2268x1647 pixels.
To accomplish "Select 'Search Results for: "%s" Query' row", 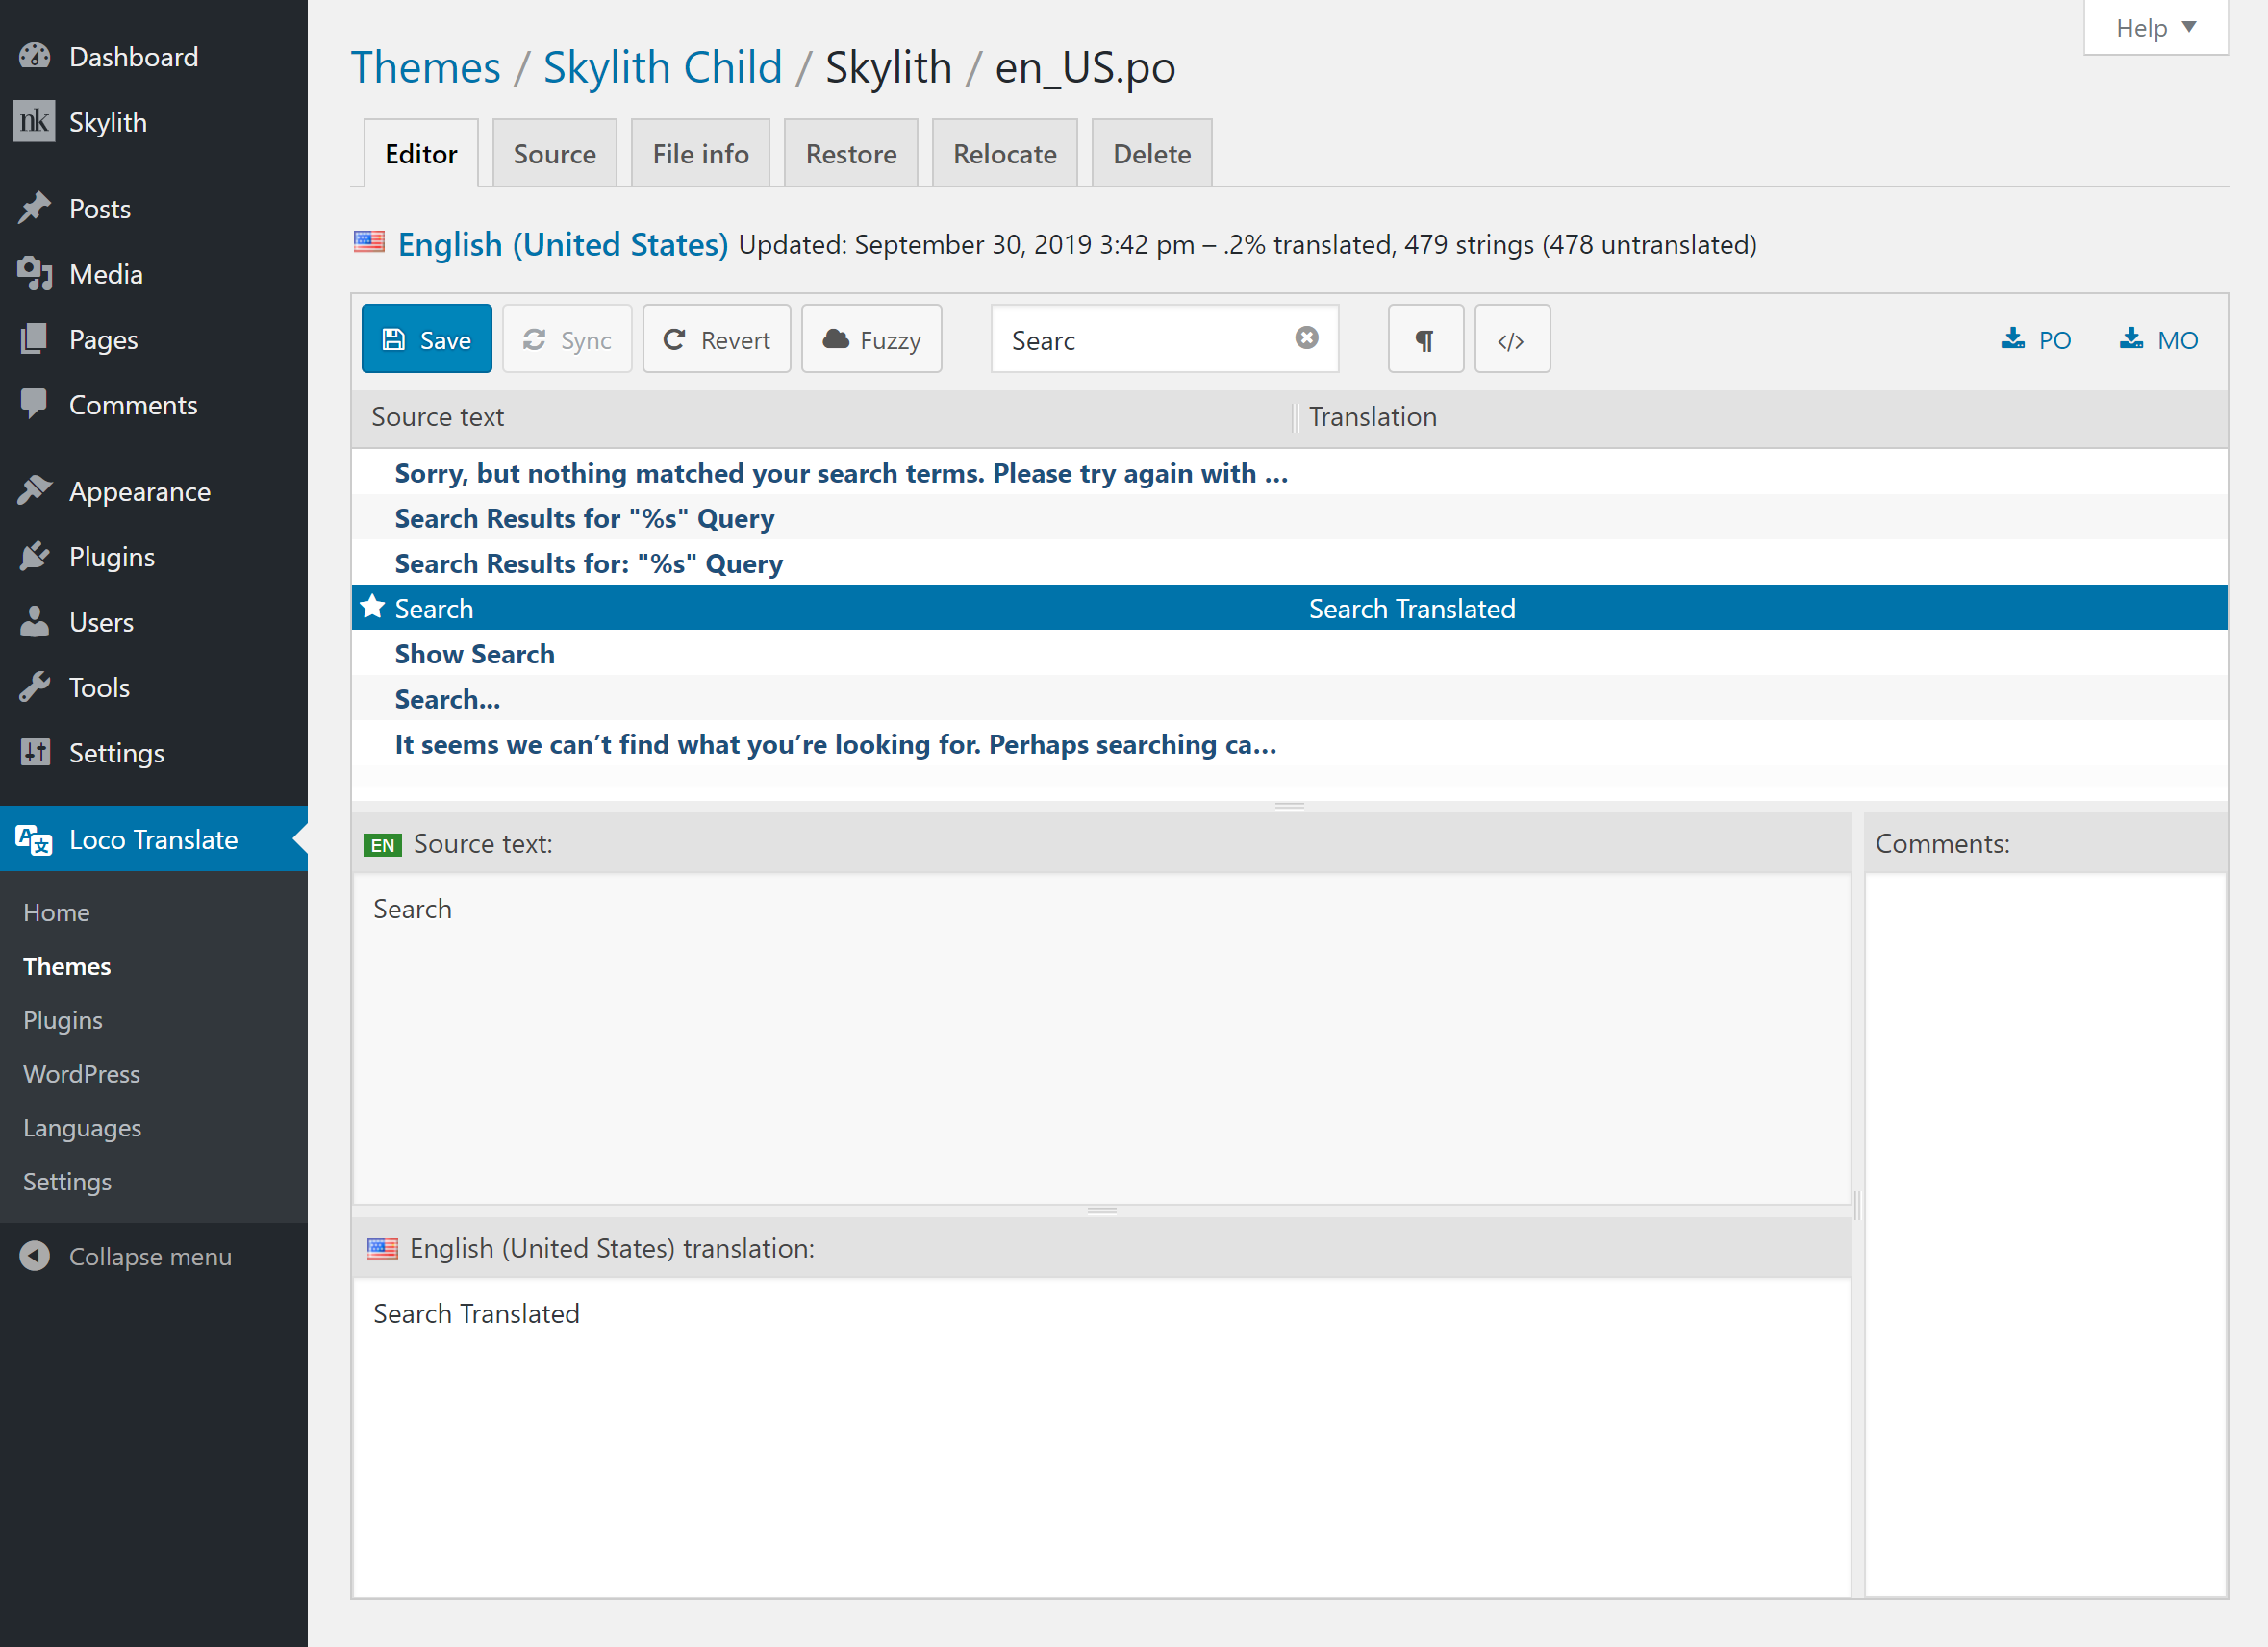I will [x=1289, y=562].
